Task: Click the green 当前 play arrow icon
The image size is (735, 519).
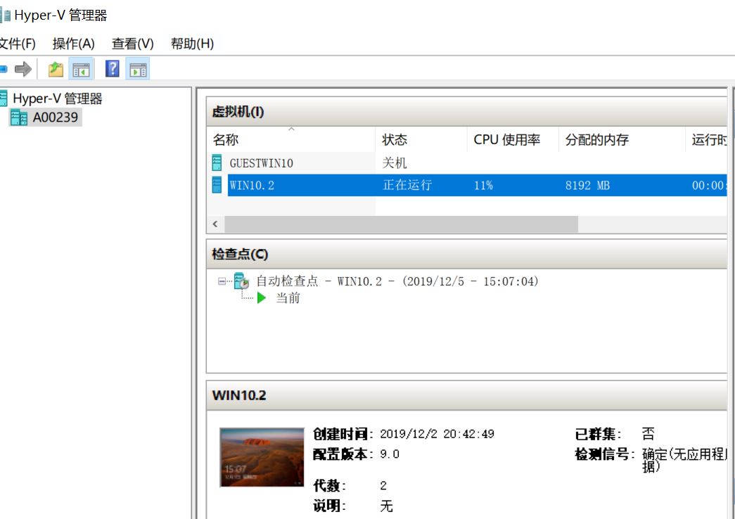Action: click(262, 298)
